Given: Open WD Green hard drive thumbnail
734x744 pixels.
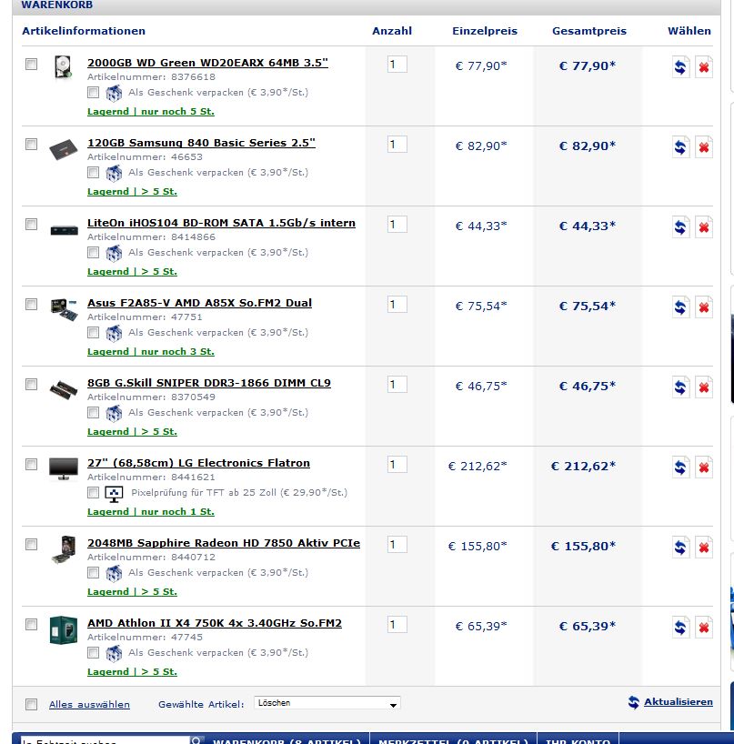Looking at the screenshot, I should click(63, 66).
